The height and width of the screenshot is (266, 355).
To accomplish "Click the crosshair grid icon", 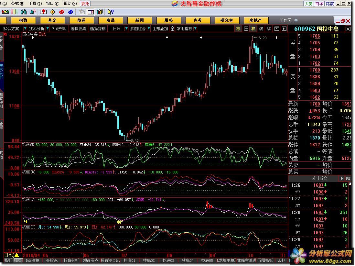I will (246, 28).
